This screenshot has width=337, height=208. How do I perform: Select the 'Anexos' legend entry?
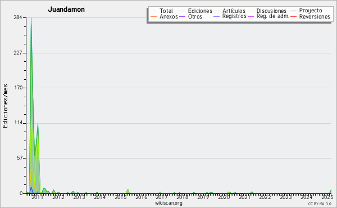pyautogui.click(x=168, y=16)
